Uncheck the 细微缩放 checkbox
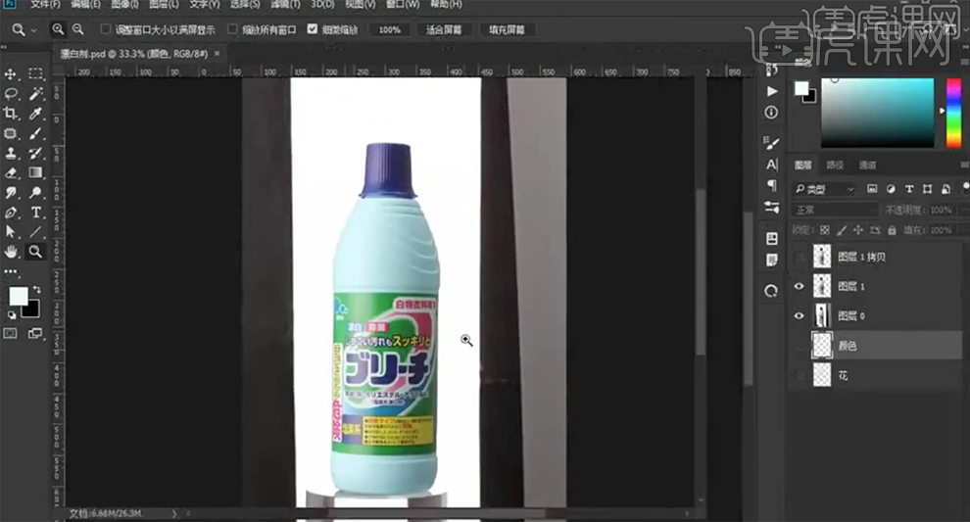The width and height of the screenshot is (970, 522). pyautogui.click(x=313, y=29)
